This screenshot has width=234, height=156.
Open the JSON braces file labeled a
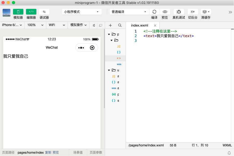click(x=115, y=82)
